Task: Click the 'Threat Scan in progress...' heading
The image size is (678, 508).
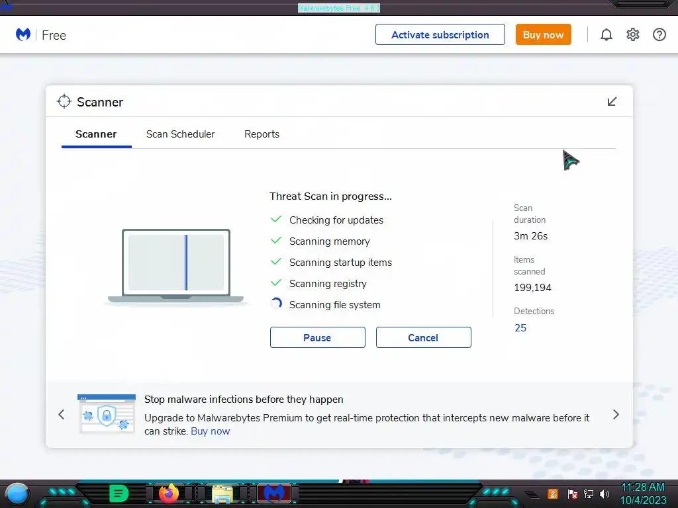Action: click(330, 196)
